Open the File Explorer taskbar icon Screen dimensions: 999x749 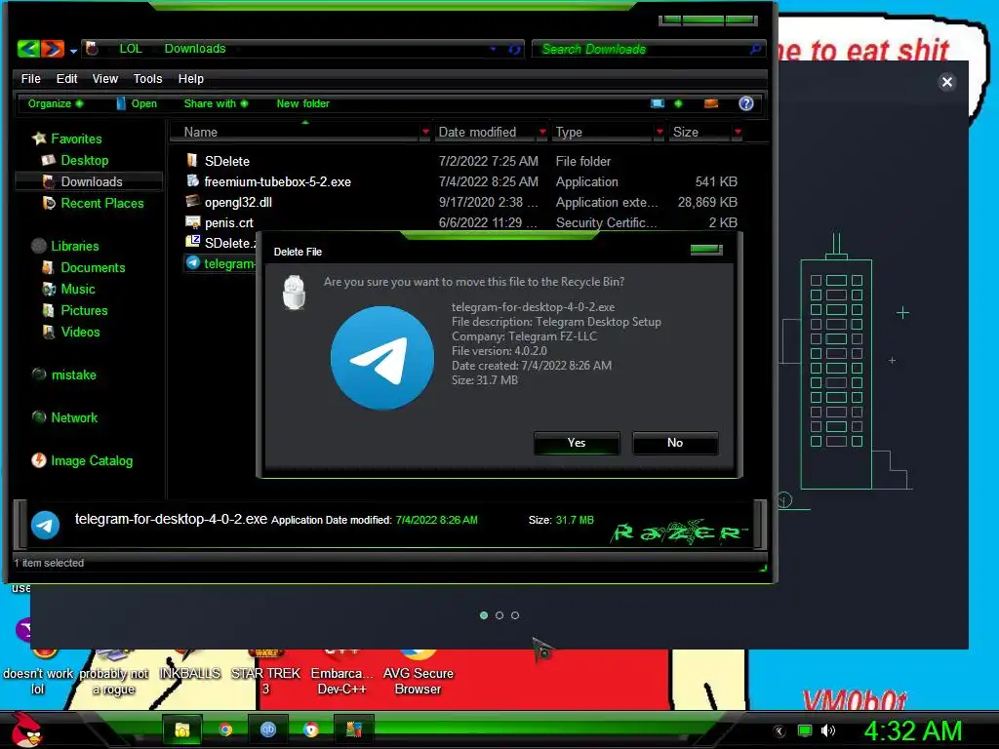(x=182, y=729)
